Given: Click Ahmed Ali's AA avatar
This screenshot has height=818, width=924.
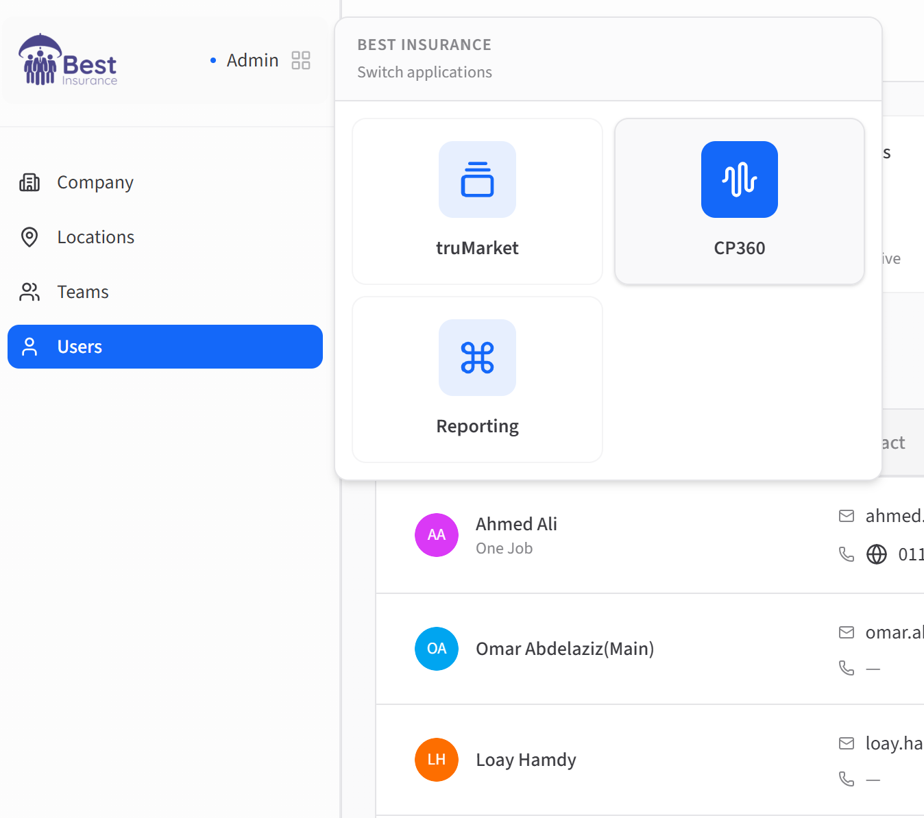Looking at the screenshot, I should (x=437, y=535).
